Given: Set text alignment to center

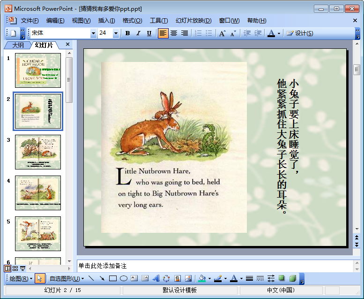Looking at the screenshot, I should (x=174, y=33).
